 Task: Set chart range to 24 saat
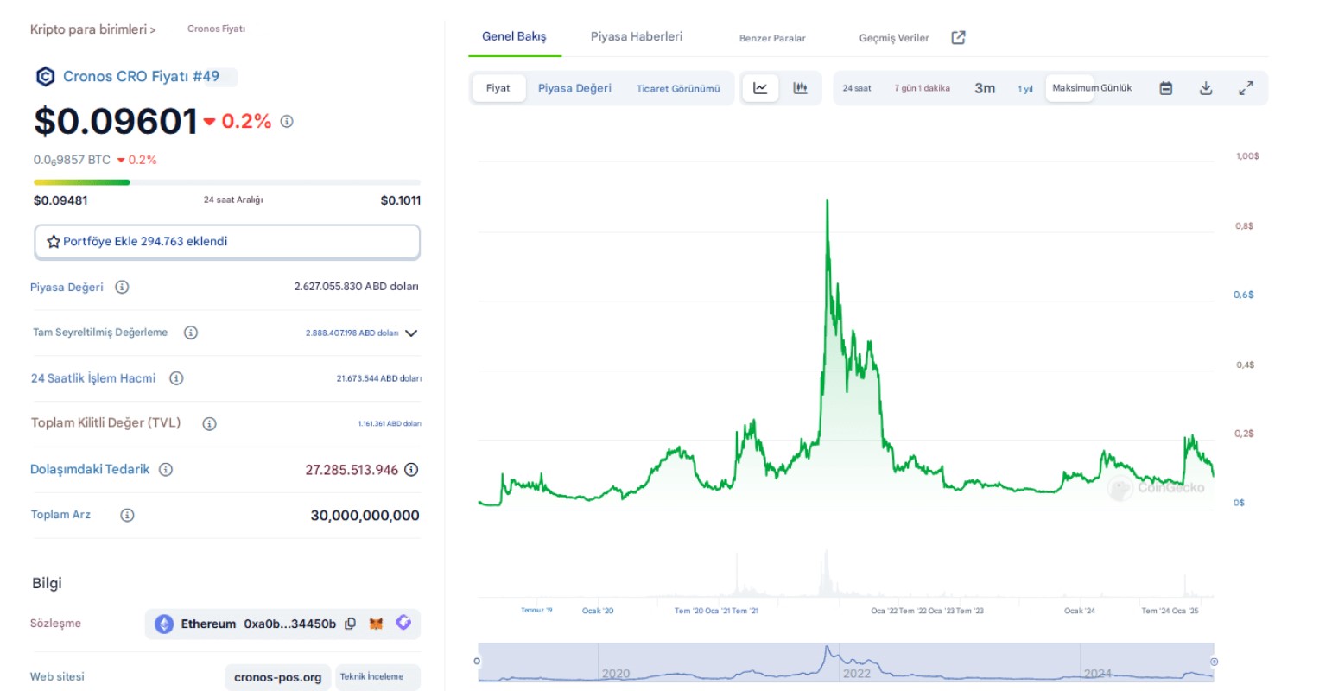[857, 88]
